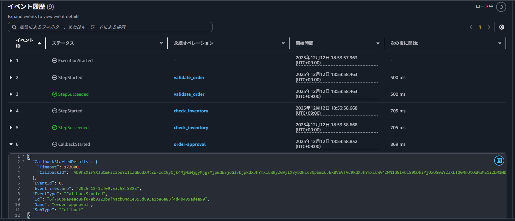The height and width of the screenshot is (221, 515).
Task: Collapse event row 6 CallbackStarted
Action: (x=11, y=144)
